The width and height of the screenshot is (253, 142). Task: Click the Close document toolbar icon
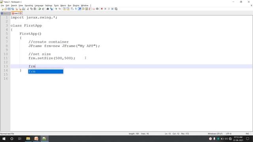point(17,9)
